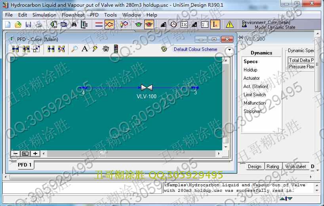
Task: Click the printer icon in the main toolbar
Action: coord(38,24)
